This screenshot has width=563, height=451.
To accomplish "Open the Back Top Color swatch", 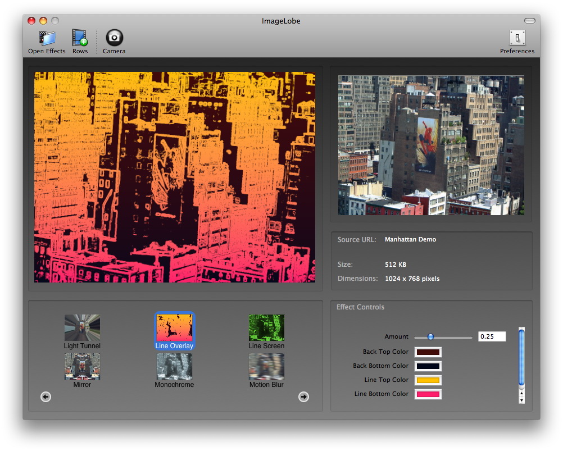I will [428, 352].
